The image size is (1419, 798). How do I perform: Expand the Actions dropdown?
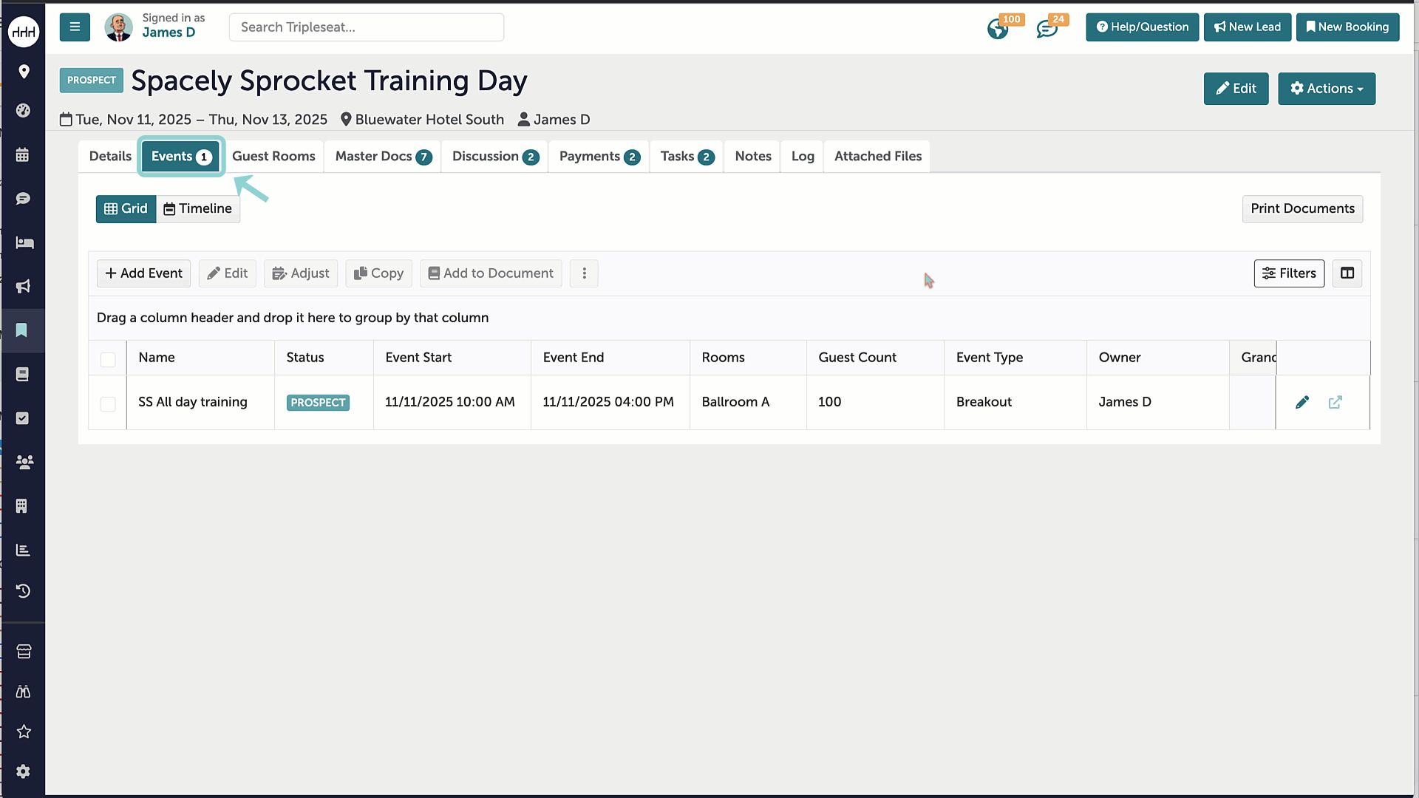click(x=1327, y=89)
